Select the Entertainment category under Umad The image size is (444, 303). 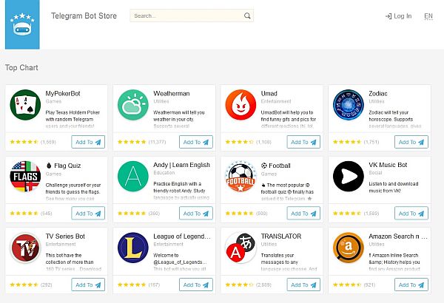276,101
